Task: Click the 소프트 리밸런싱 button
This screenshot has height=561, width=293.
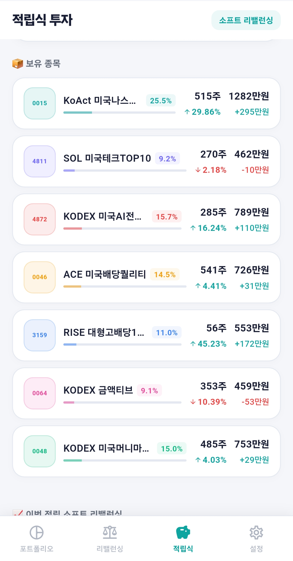Action: coord(246,20)
